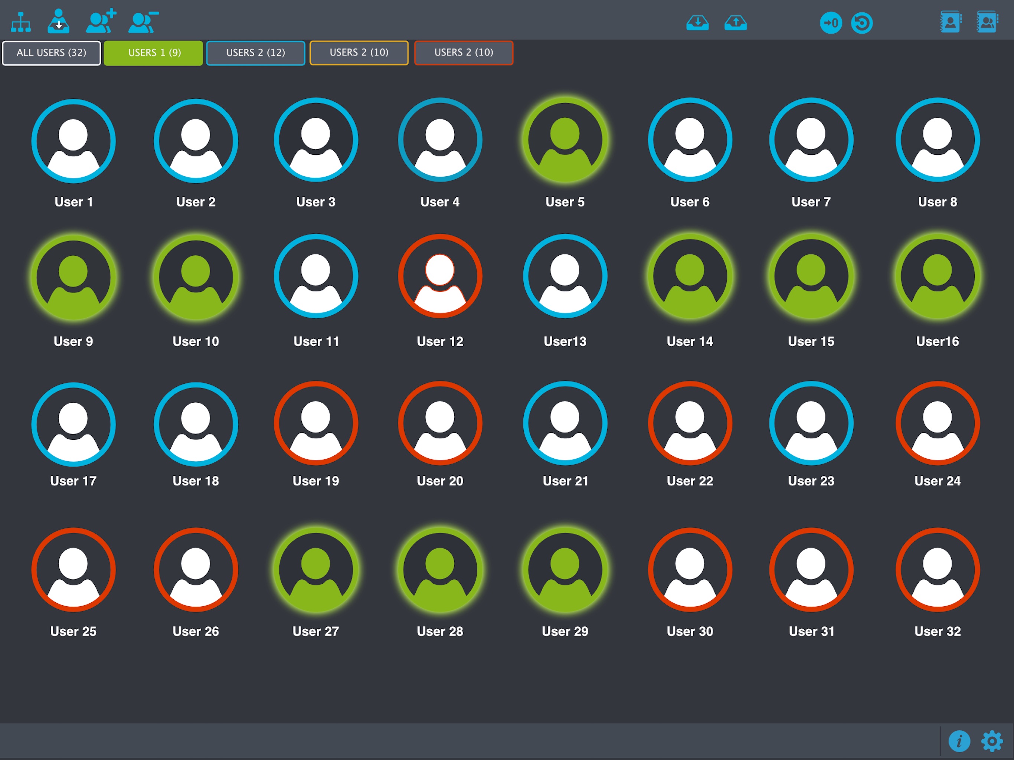1014x760 pixels.
Task: Select User 4 avatar
Action: 440,140
